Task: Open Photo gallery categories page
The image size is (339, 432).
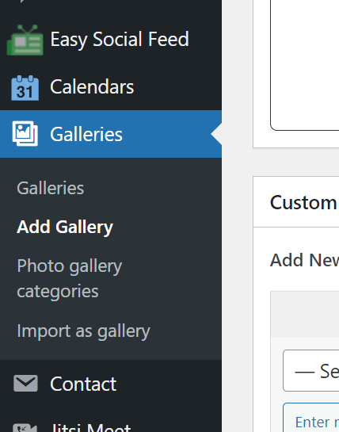Action: 70,278
